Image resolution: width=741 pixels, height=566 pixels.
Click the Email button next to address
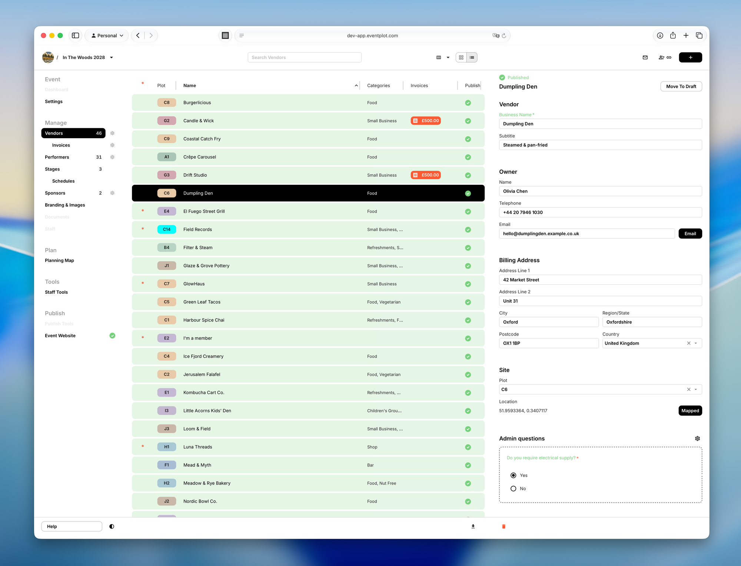point(690,234)
